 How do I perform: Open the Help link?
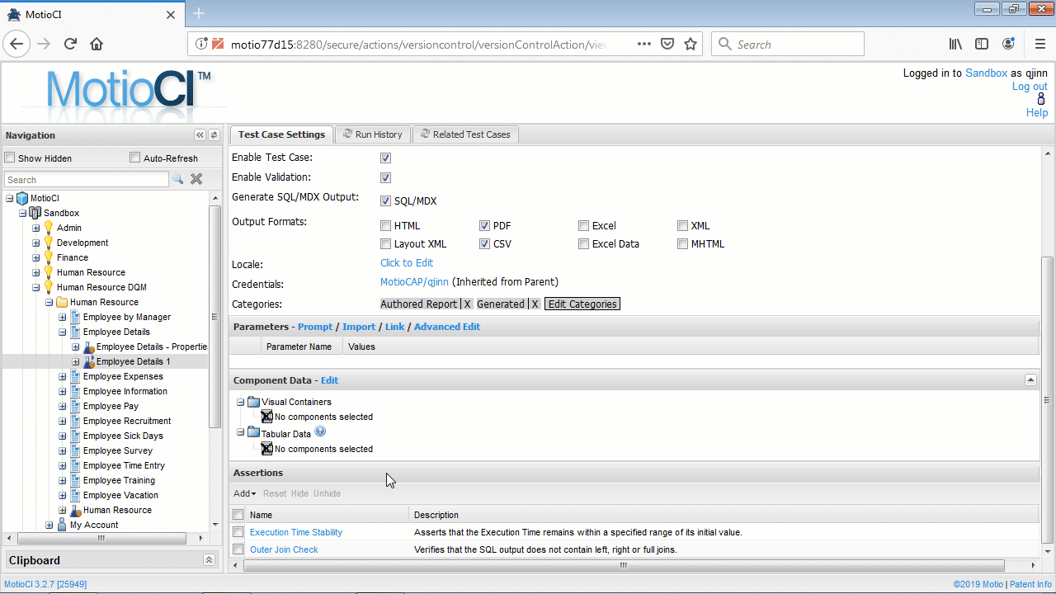[1037, 112]
